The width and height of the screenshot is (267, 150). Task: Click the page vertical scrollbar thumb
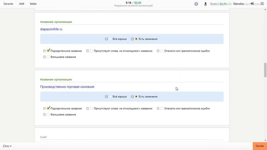point(265,70)
